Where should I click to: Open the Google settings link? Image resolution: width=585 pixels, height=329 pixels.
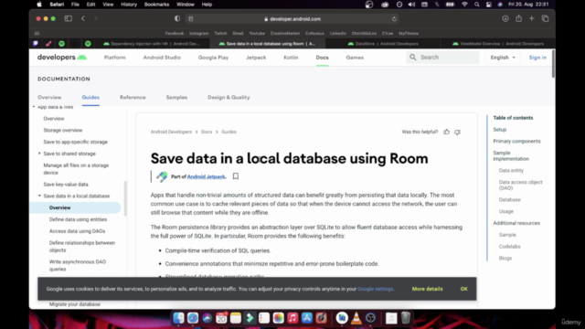pos(376,289)
